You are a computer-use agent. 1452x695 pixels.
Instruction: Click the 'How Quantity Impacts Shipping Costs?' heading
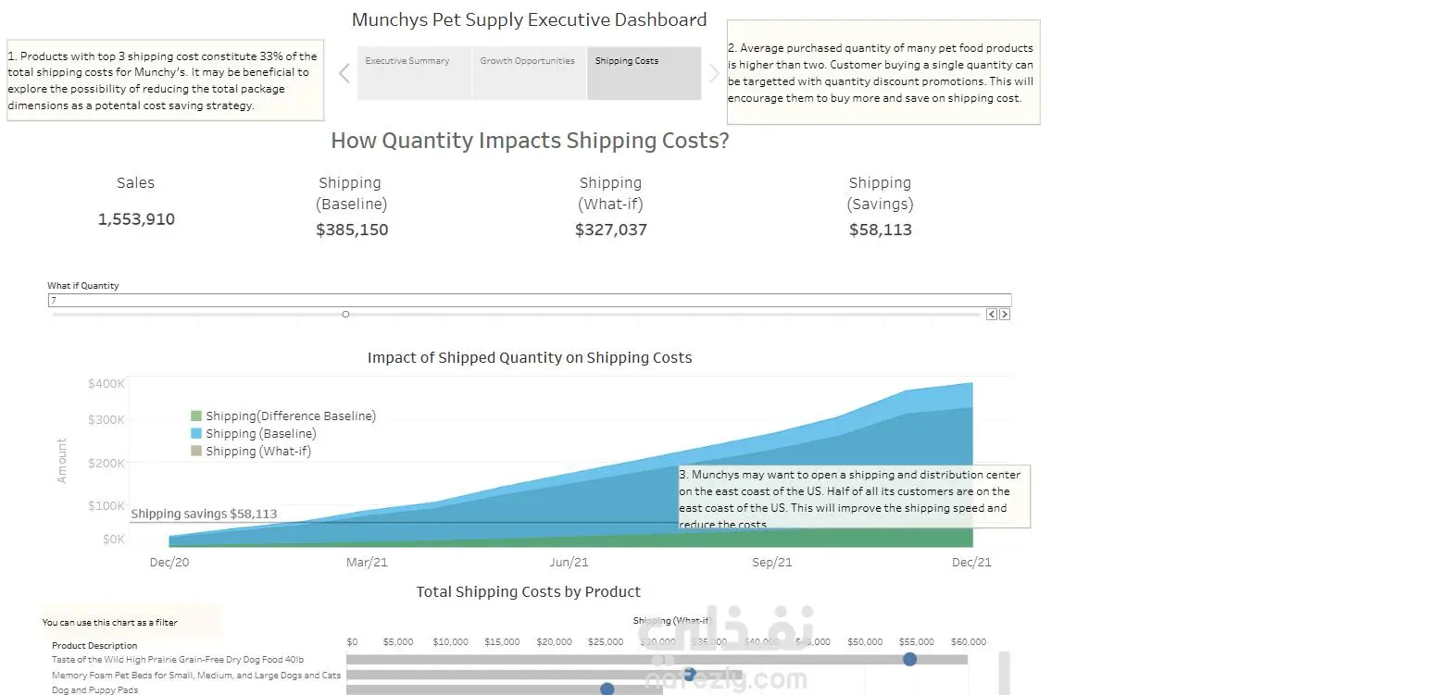tap(530, 141)
